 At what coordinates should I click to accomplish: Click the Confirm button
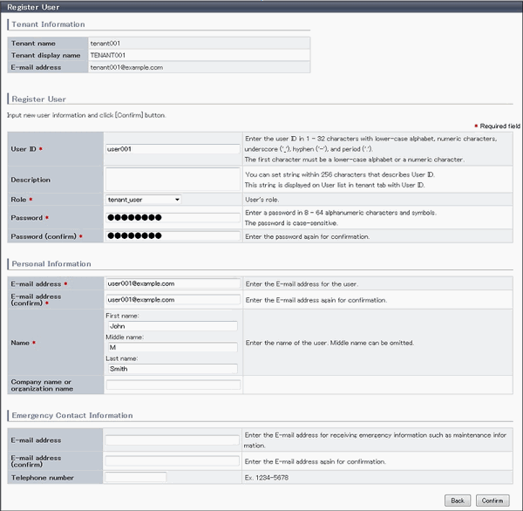(492, 501)
